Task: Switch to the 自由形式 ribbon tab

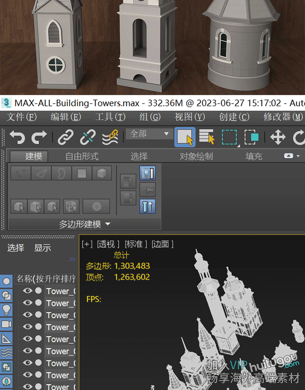Action: [82, 156]
